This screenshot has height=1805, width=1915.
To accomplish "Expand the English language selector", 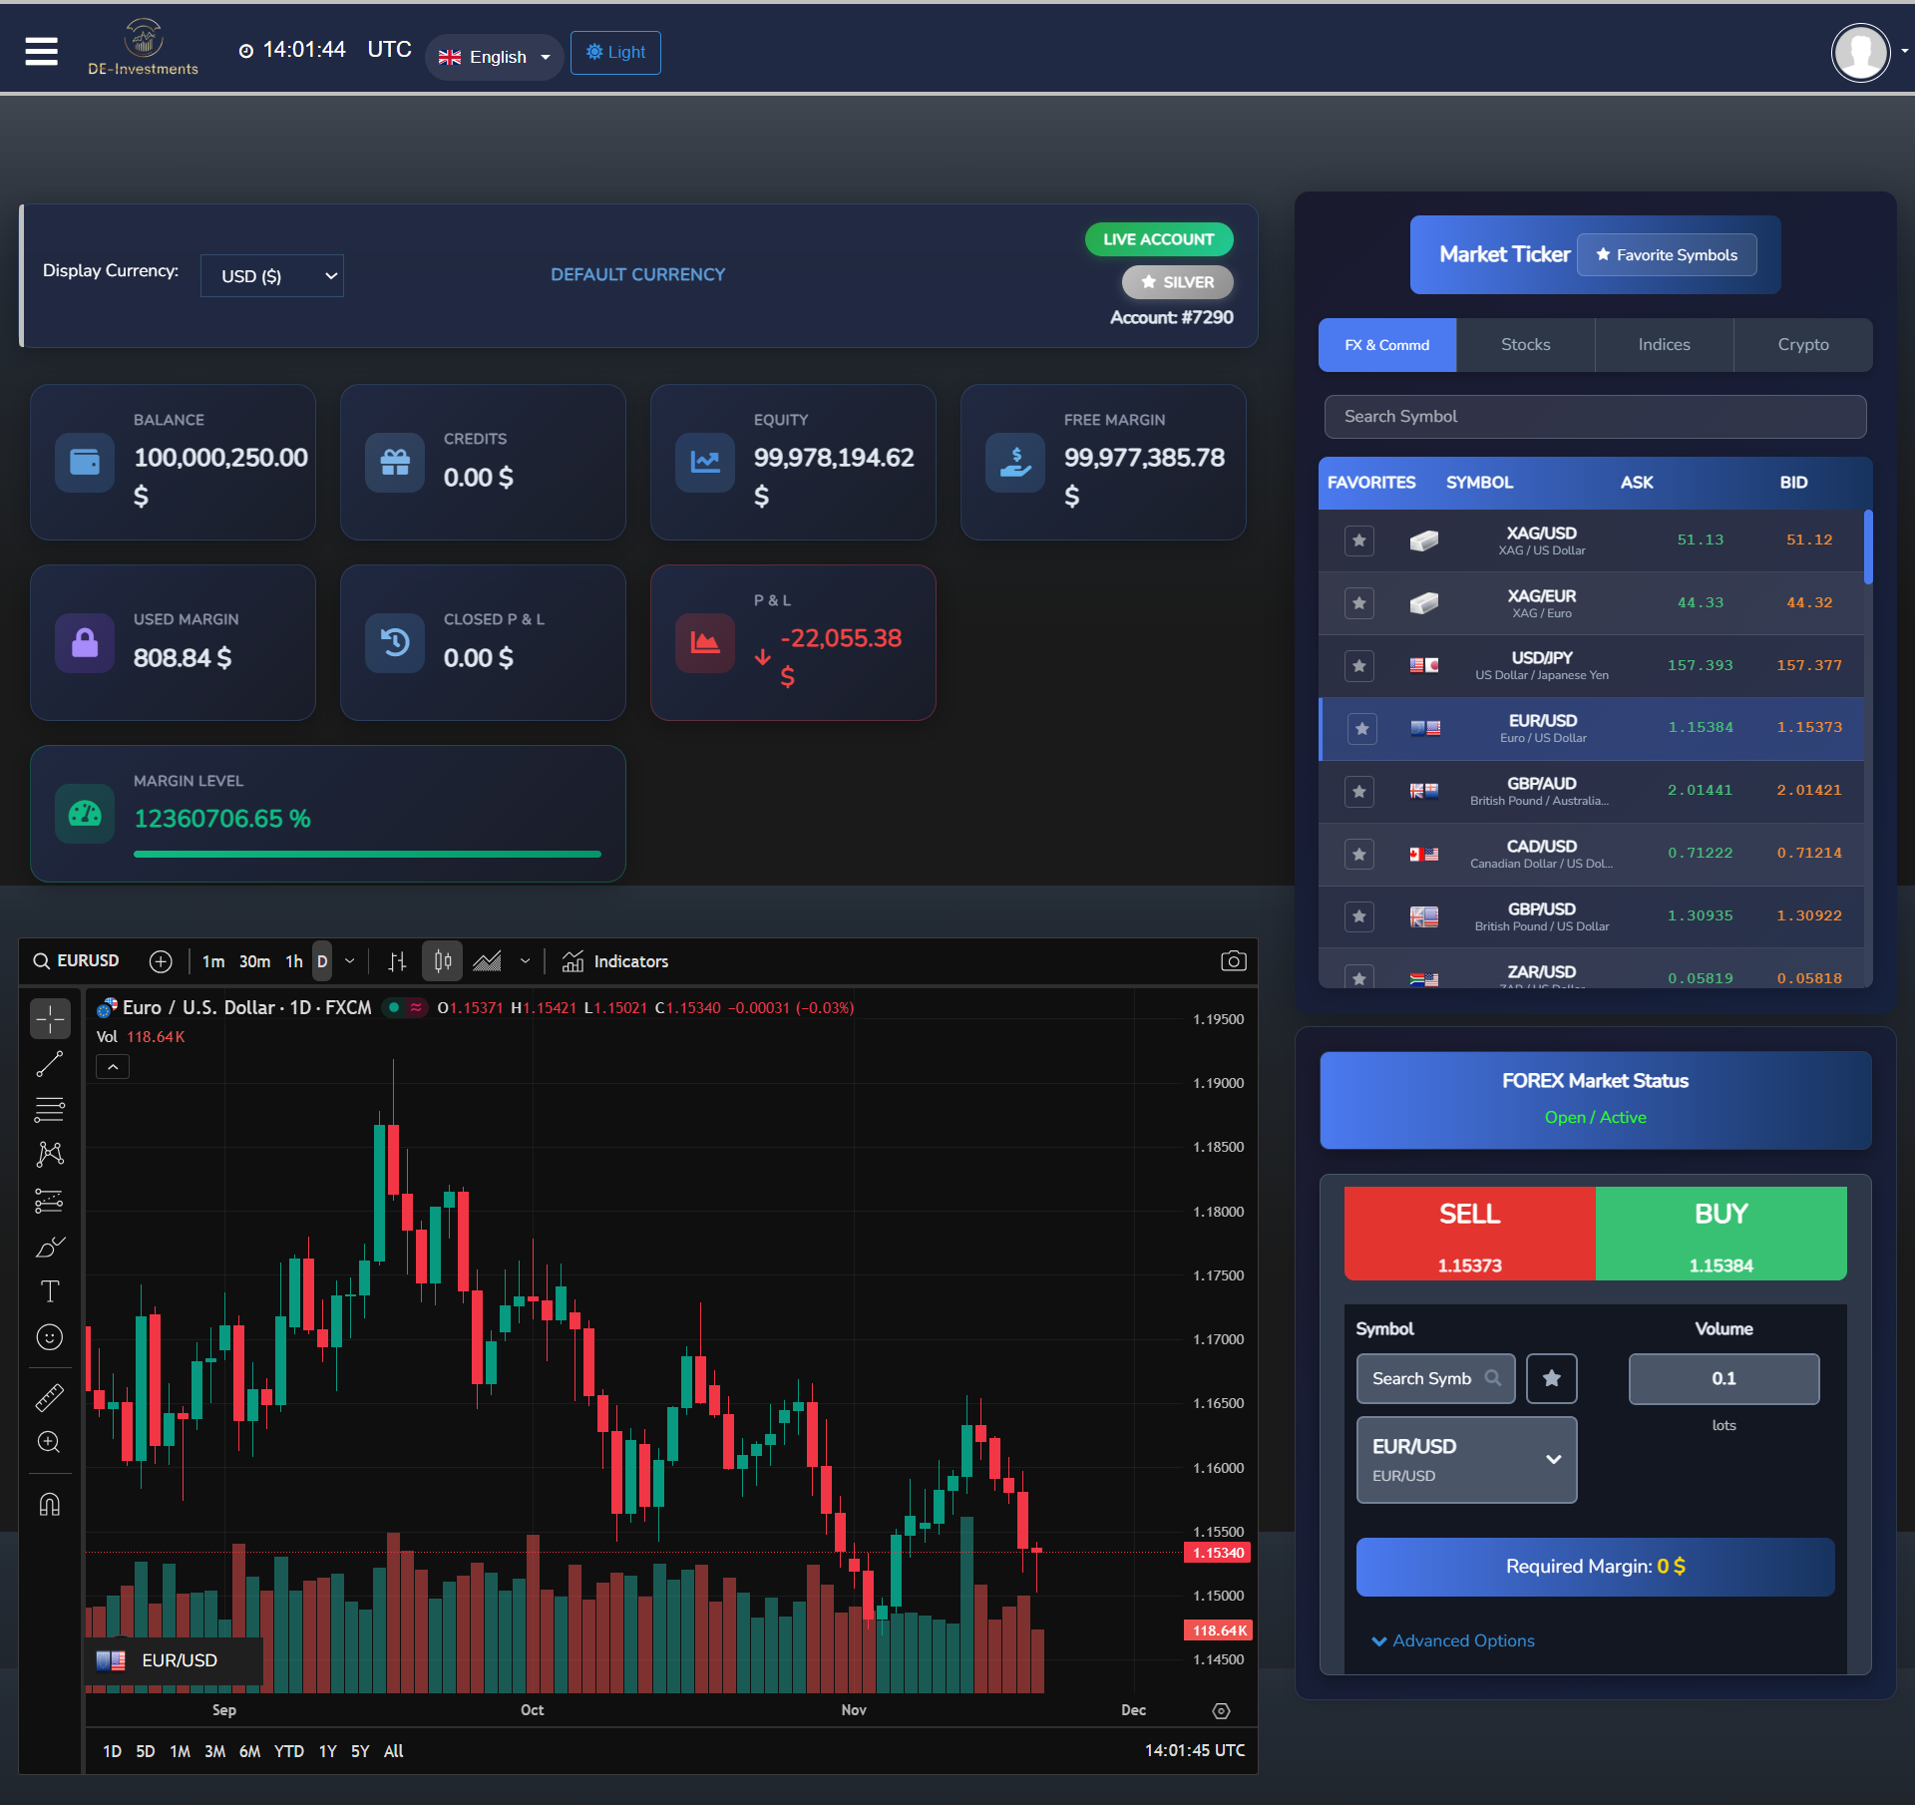I will pyautogui.click(x=494, y=57).
